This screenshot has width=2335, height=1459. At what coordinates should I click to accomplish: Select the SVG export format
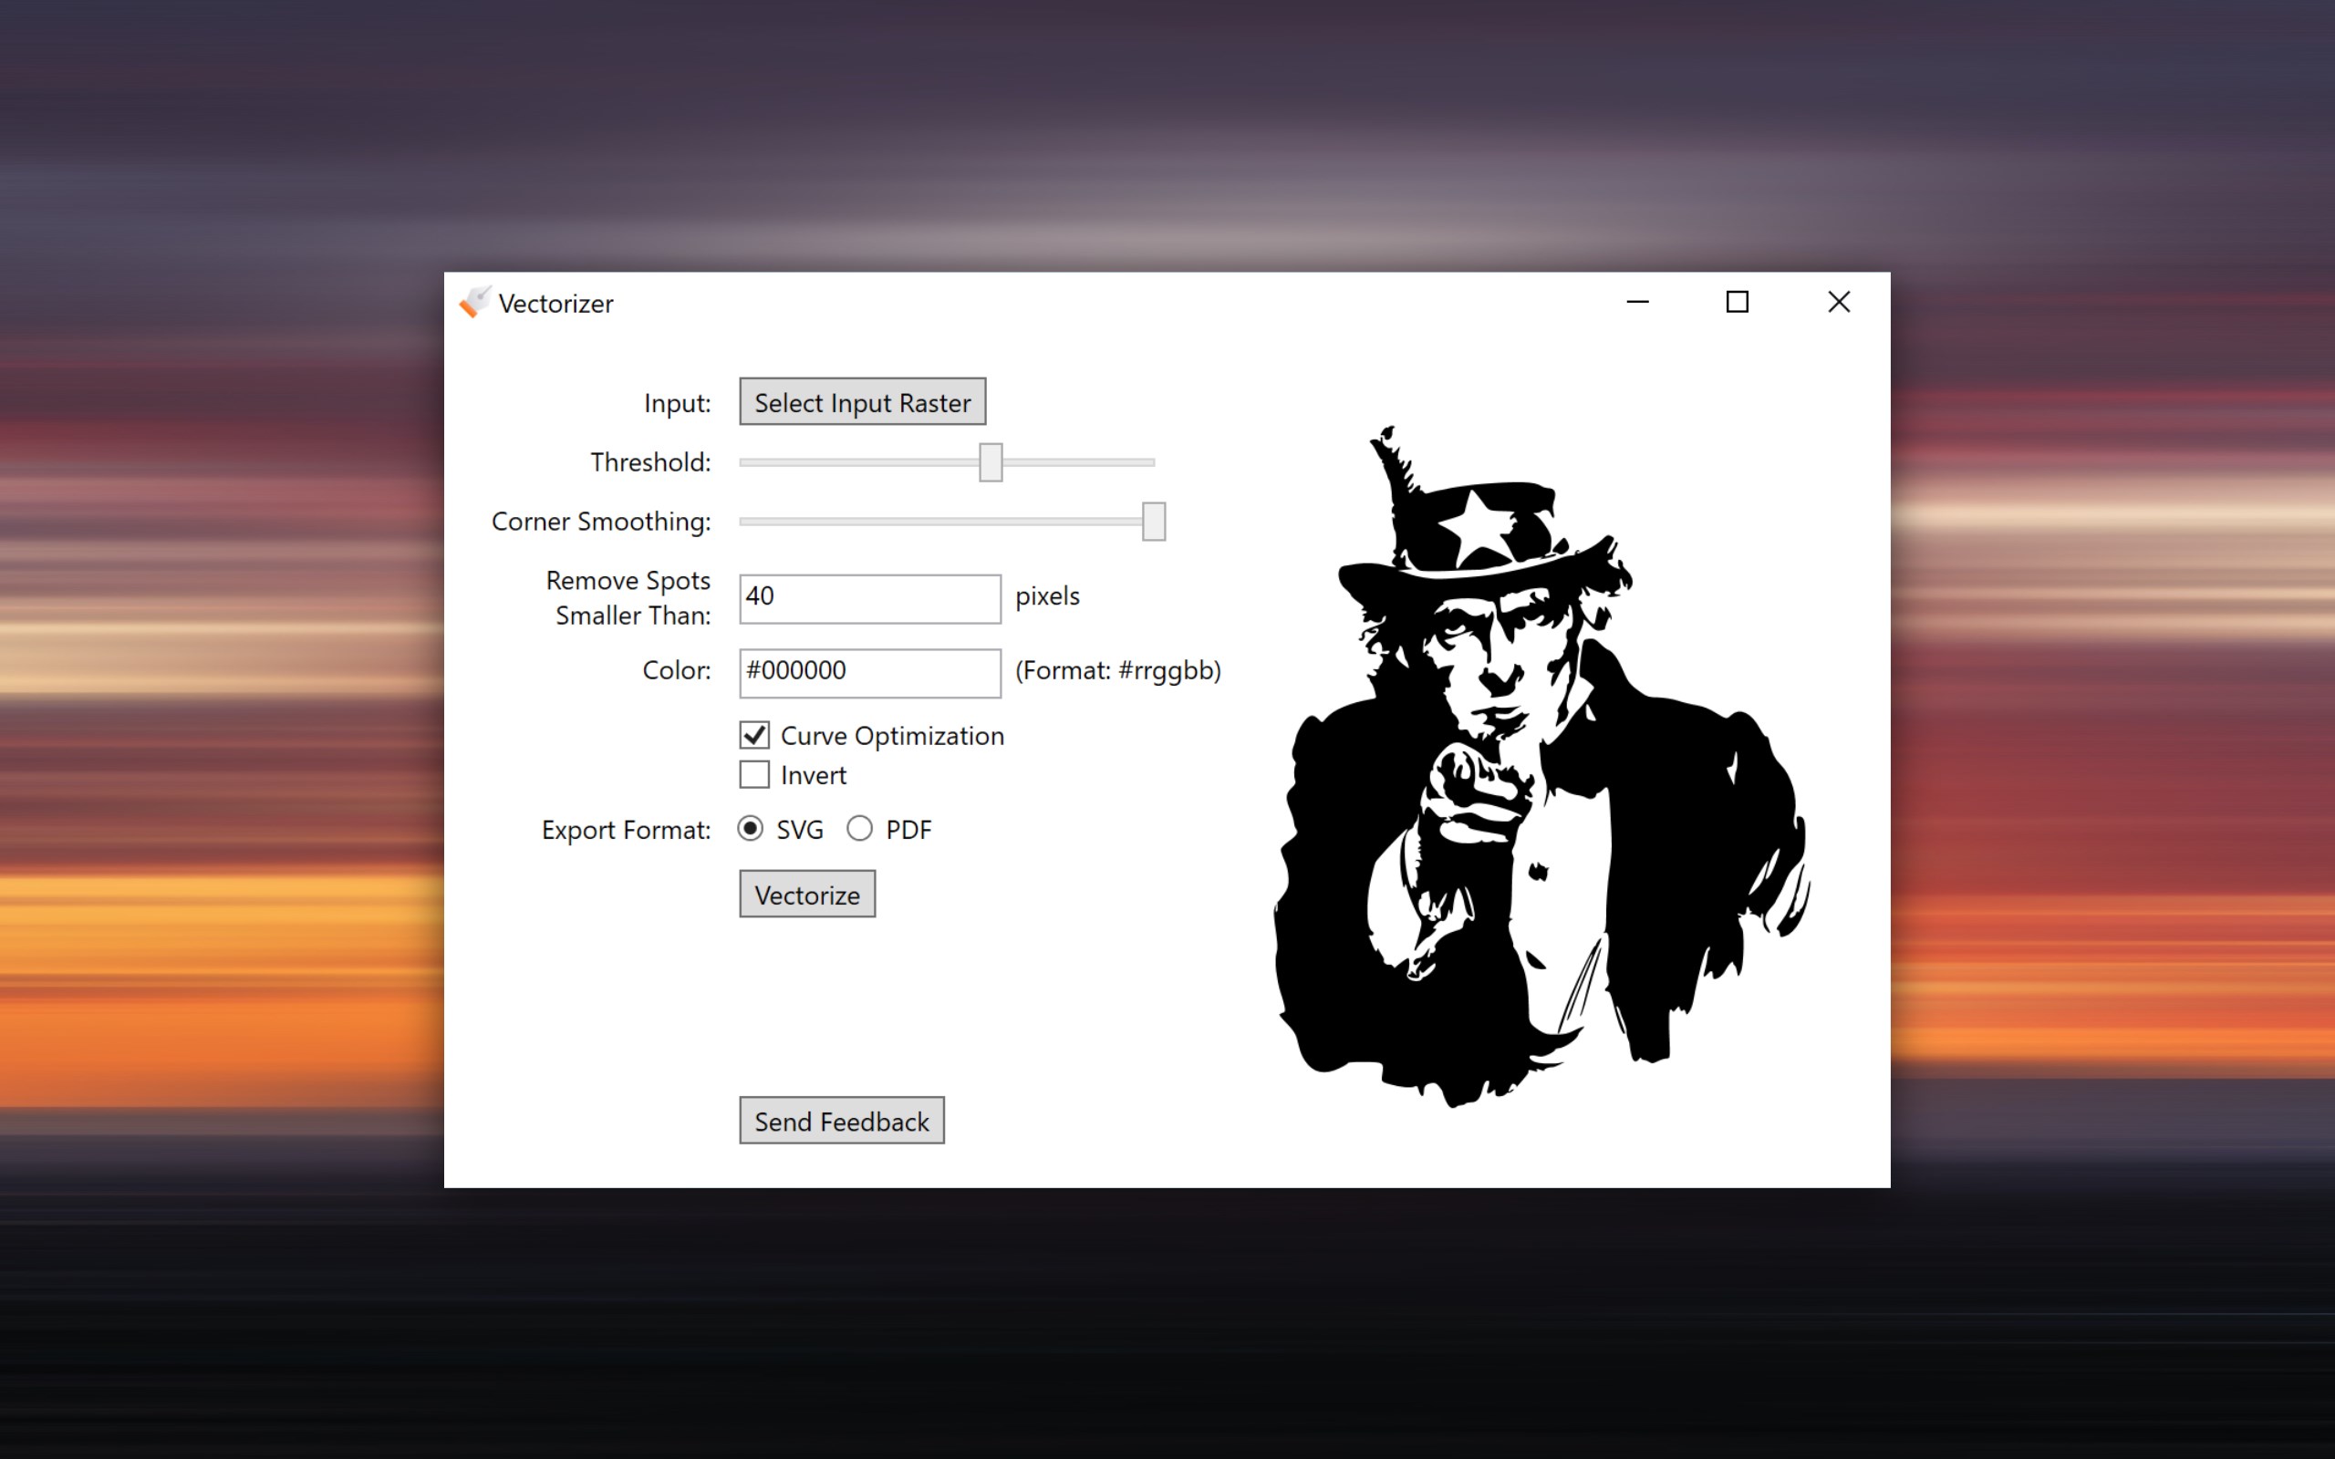click(x=751, y=828)
